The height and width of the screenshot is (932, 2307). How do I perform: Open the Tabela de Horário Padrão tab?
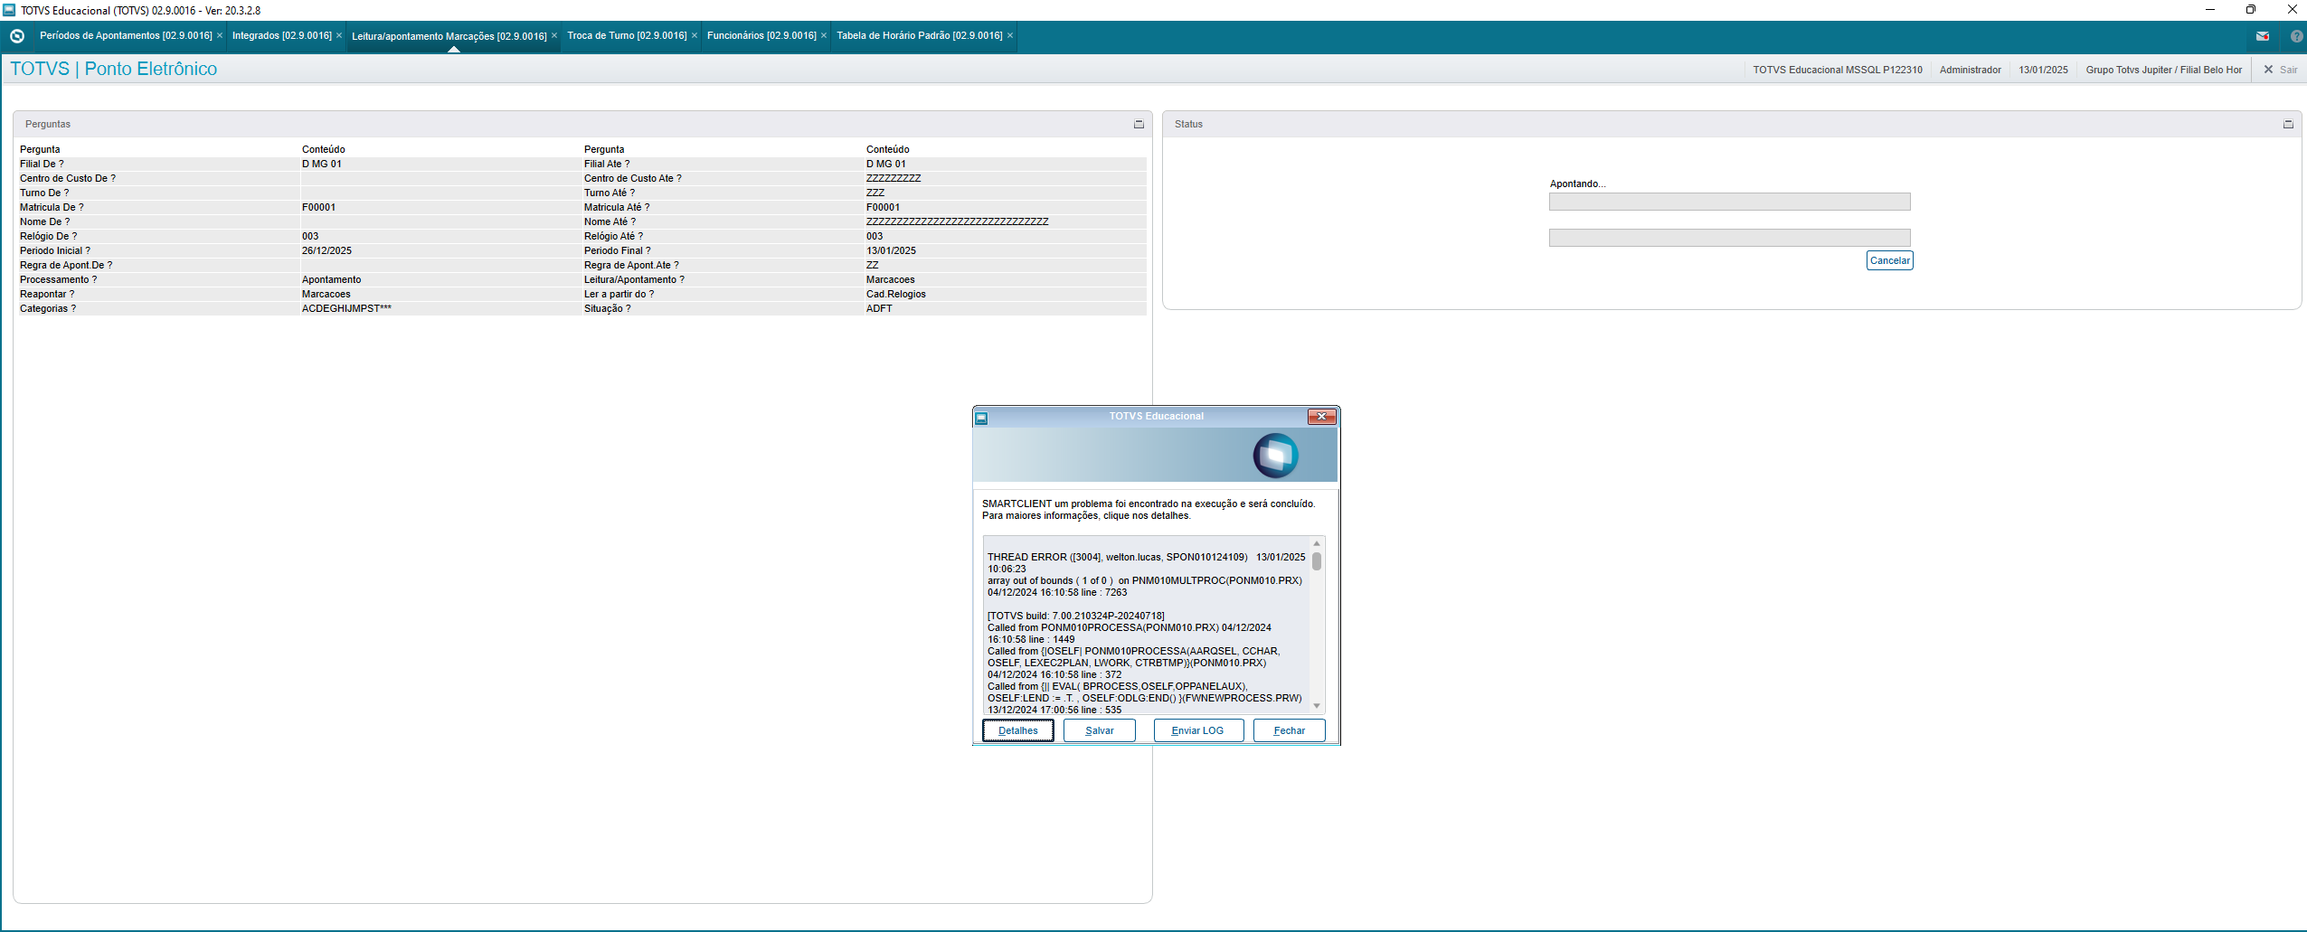920,35
